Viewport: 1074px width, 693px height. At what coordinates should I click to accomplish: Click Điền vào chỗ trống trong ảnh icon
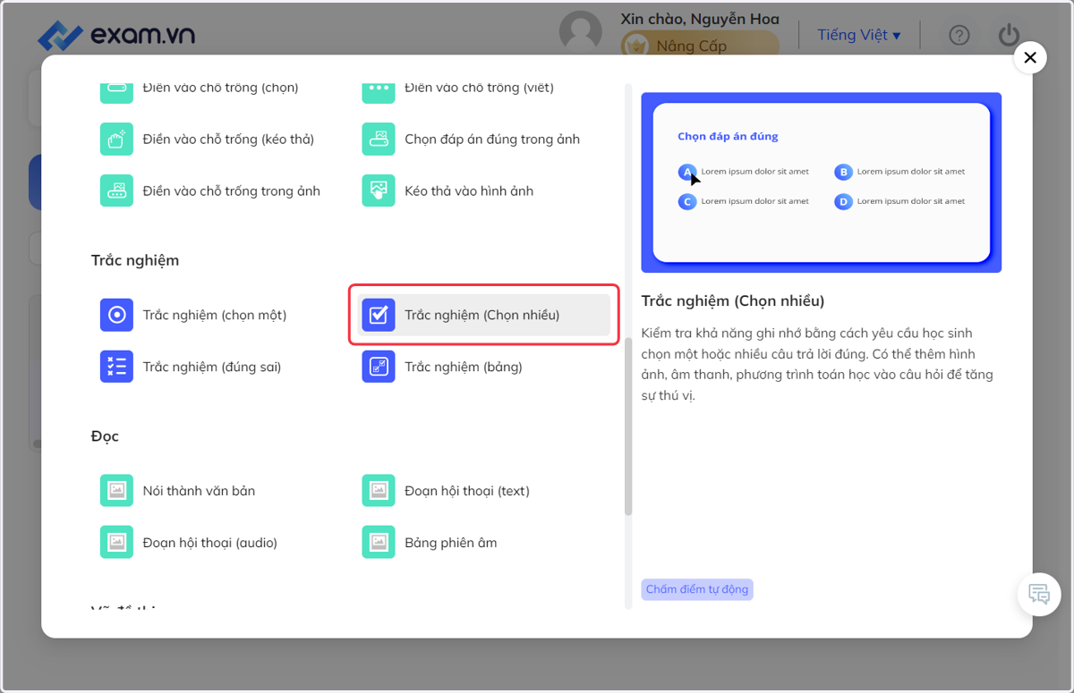[116, 190]
